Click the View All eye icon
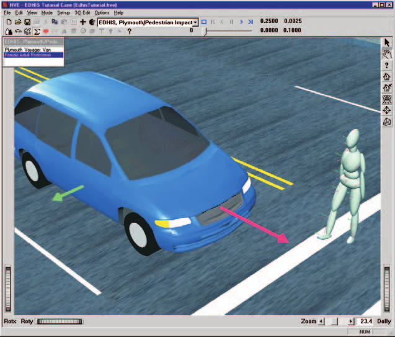395x337 pixels. pyautogui.click(x=387, y=99)
